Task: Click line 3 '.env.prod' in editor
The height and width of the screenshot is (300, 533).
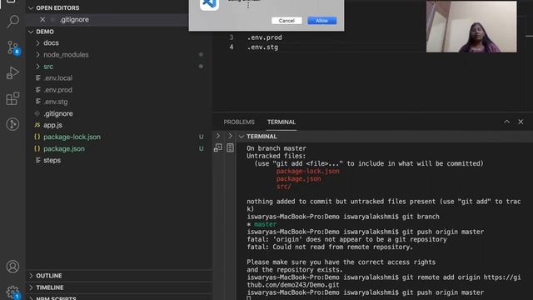Action: [265, 37]
